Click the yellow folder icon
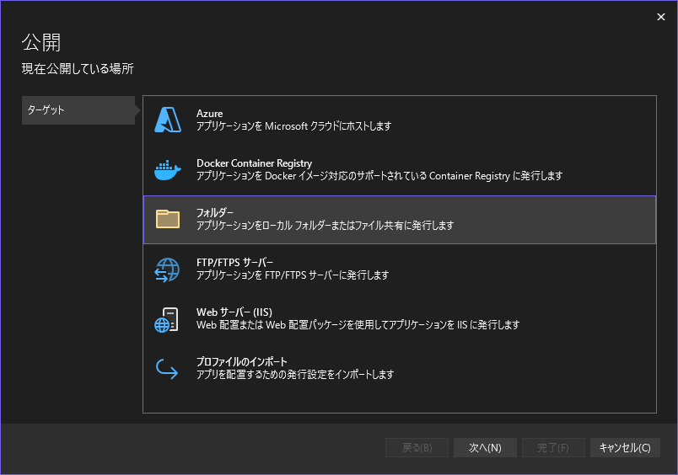 pyautogui.click(x=168, y=219)
